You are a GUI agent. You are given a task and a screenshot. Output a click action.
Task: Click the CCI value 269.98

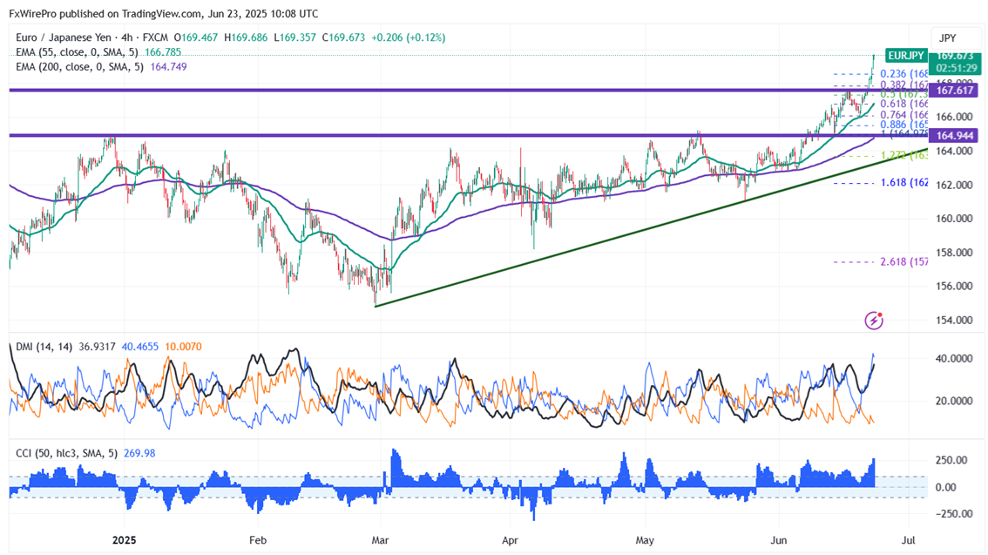[139, 453]
